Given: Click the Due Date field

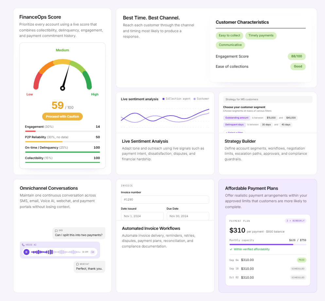Looking at the screenshot, I should click(188, 216).
